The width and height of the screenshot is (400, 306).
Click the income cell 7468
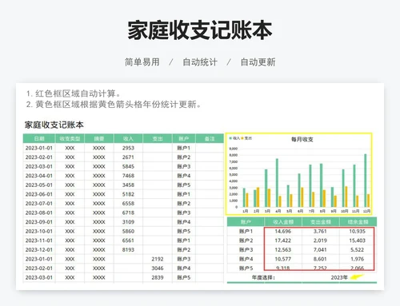tap(128, 176)
